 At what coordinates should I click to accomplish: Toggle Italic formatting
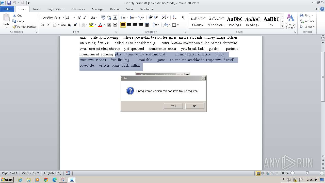coord(48,25)
